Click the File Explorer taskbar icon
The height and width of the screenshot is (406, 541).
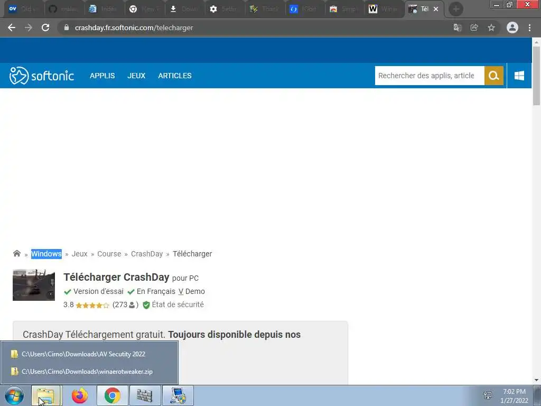point(46,395)
